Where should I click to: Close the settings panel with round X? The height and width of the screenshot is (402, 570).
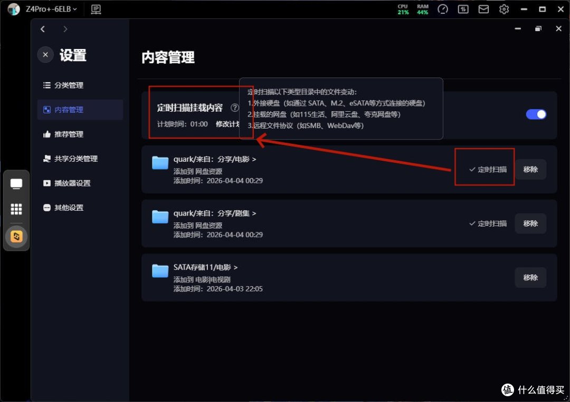click(x=45, y=55)
